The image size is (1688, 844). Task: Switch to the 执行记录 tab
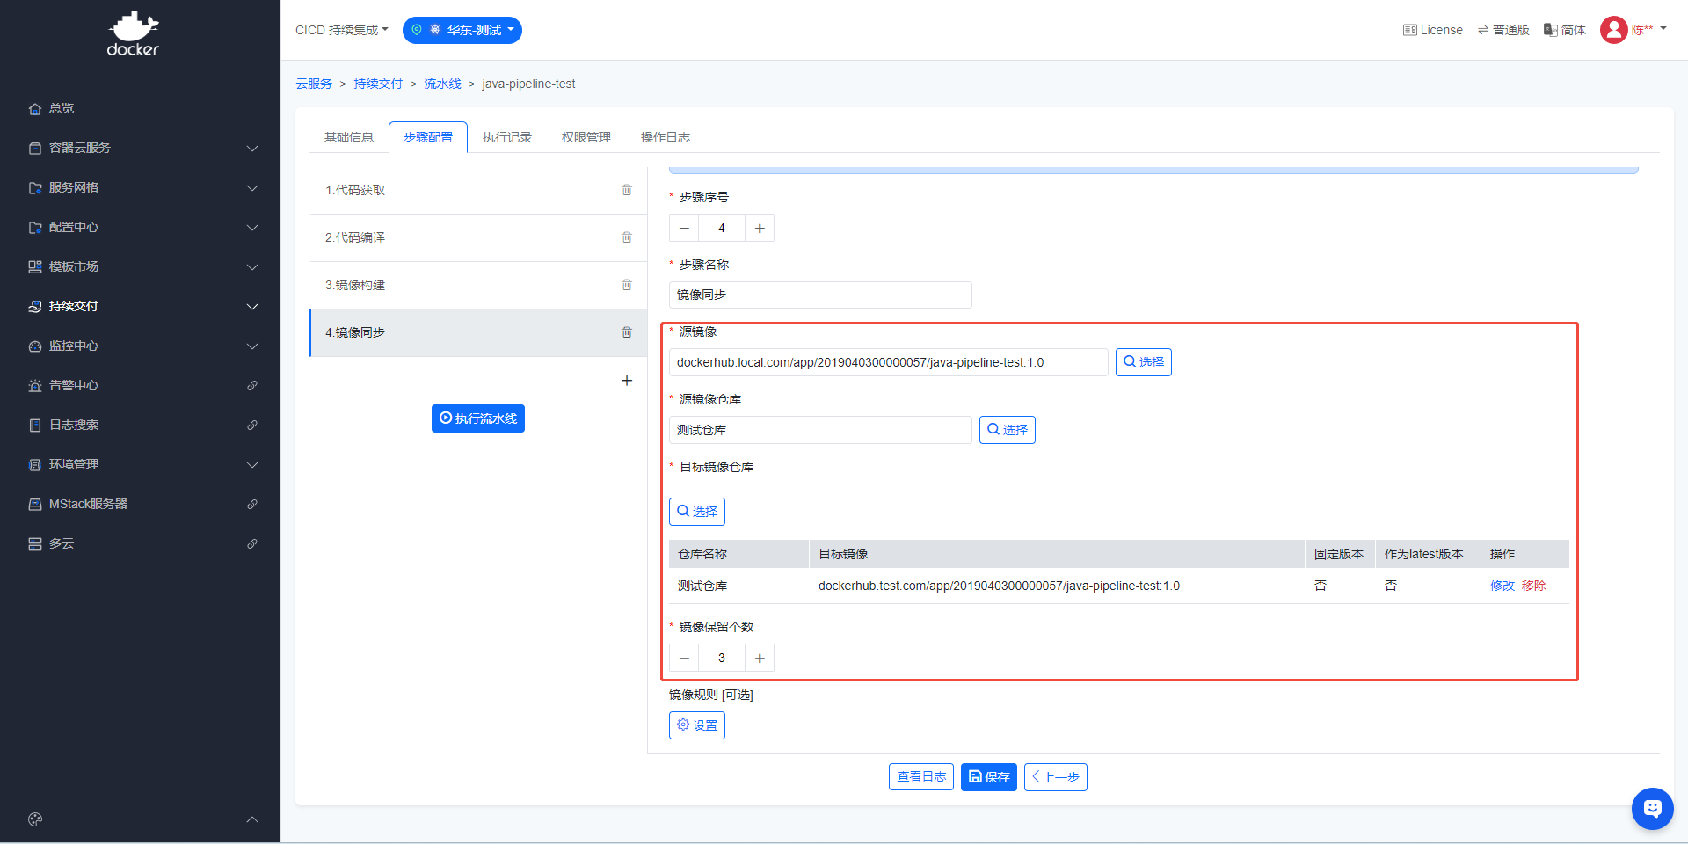point(507,137)
